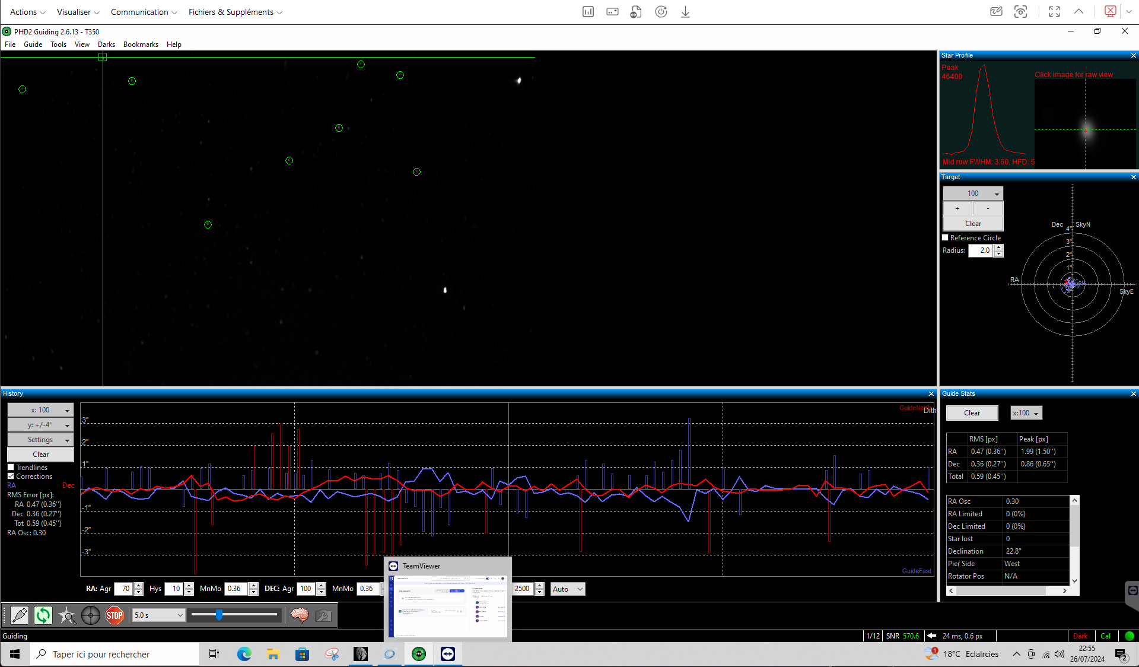The height and width of the screenshot is (667, 1139).
Task: Expand the History x: 100 scale dropdown
Action: (40, 410)
